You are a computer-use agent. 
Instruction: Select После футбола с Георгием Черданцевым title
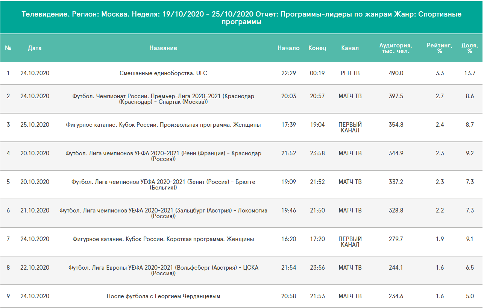click(x=163, y=296)
